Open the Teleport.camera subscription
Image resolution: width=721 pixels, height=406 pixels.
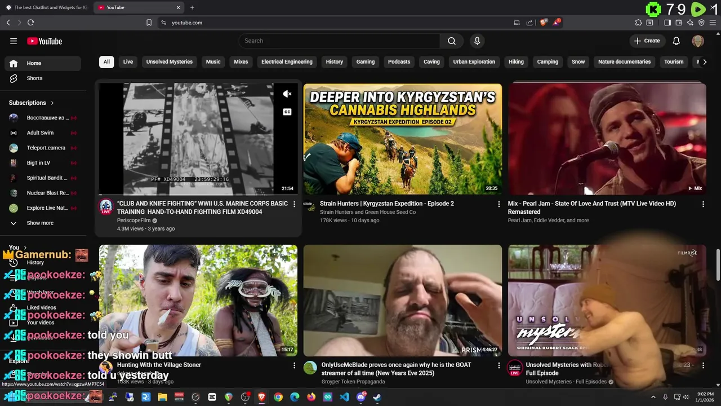coord(43,148)
